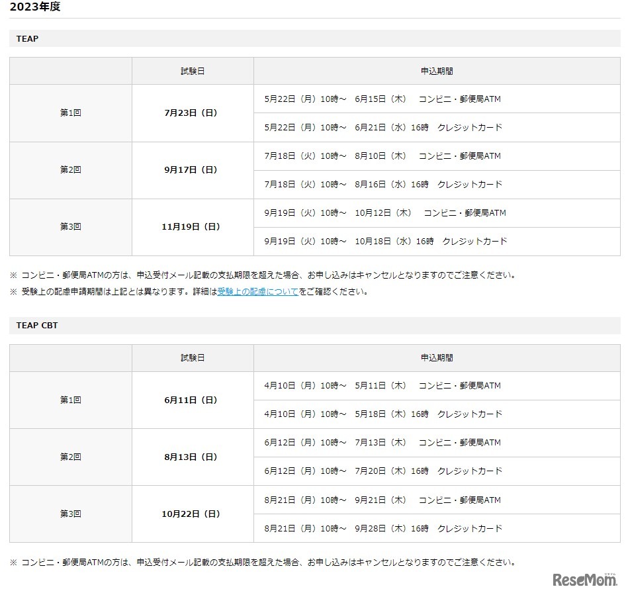Open the 受験上の配慮について link
The image size is (626, 595).
(x=258, y=291)
